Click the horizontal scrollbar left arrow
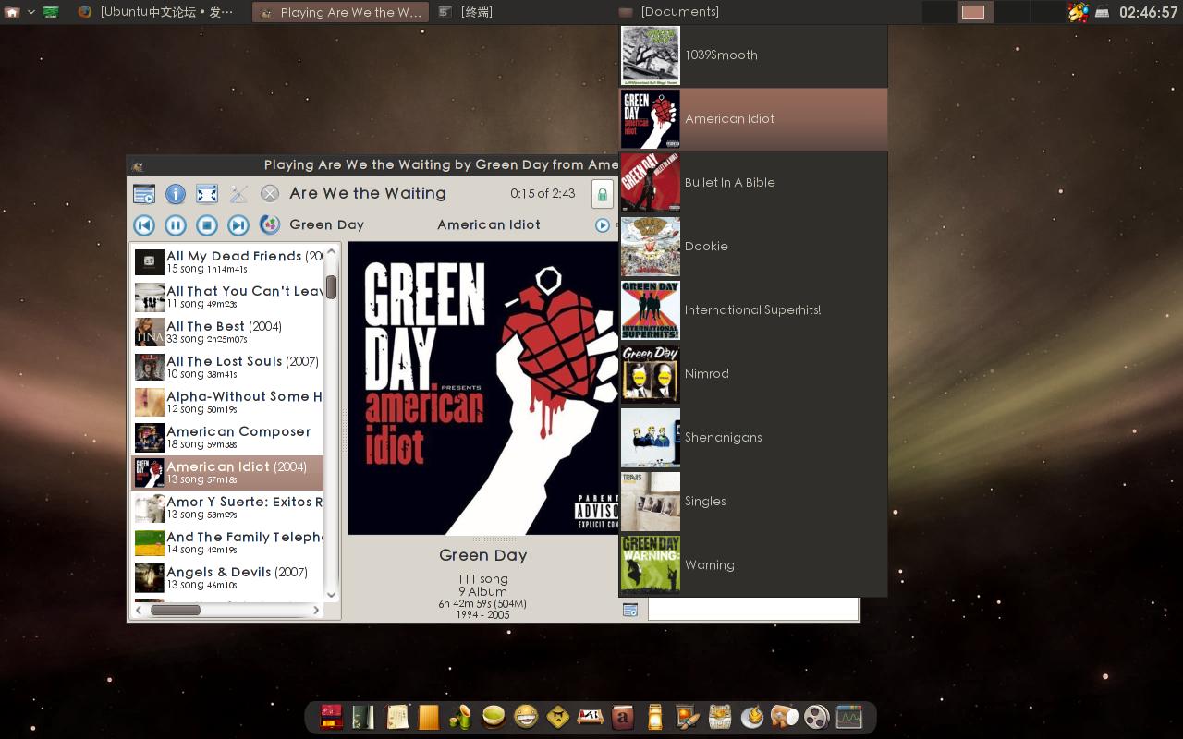This screenshot has width=1183, height=739. (x=139, y=610)
